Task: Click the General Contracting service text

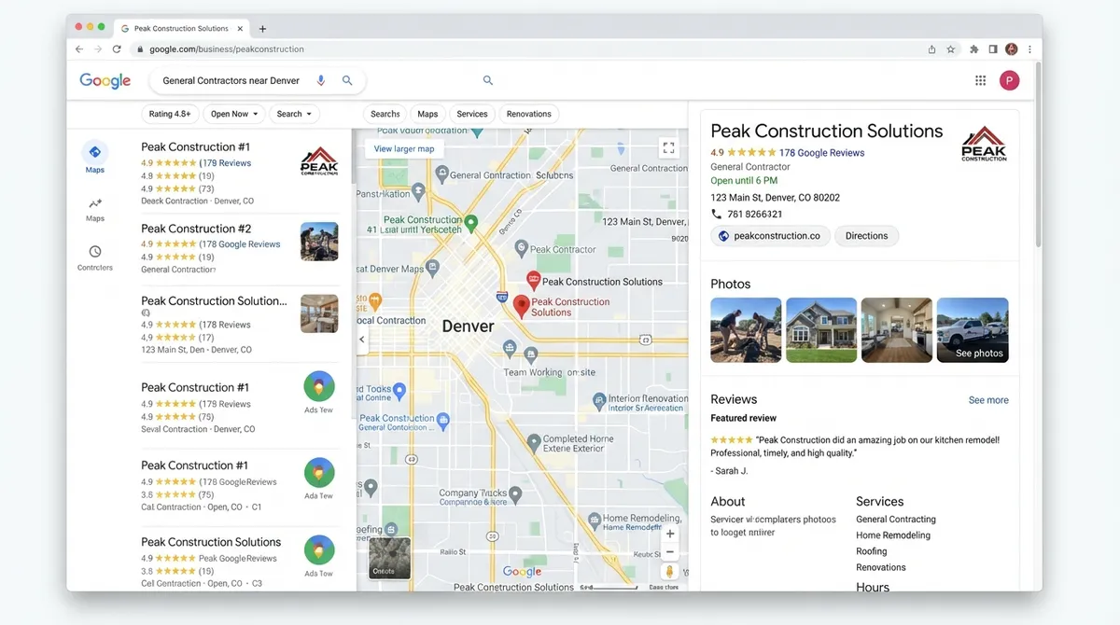Action: tap(896, 520)
